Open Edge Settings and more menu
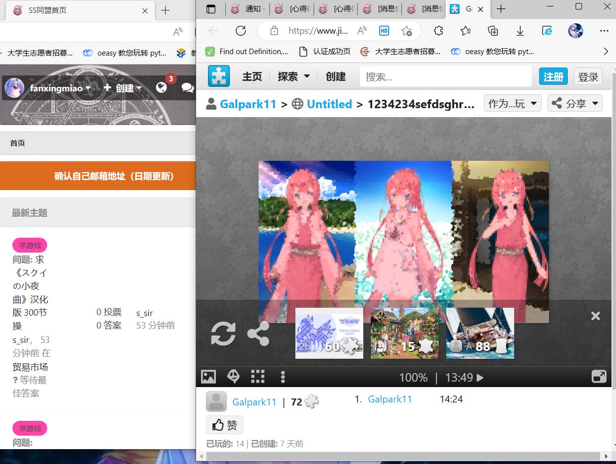The image size is (616, 464). click(x=604, y=31)
